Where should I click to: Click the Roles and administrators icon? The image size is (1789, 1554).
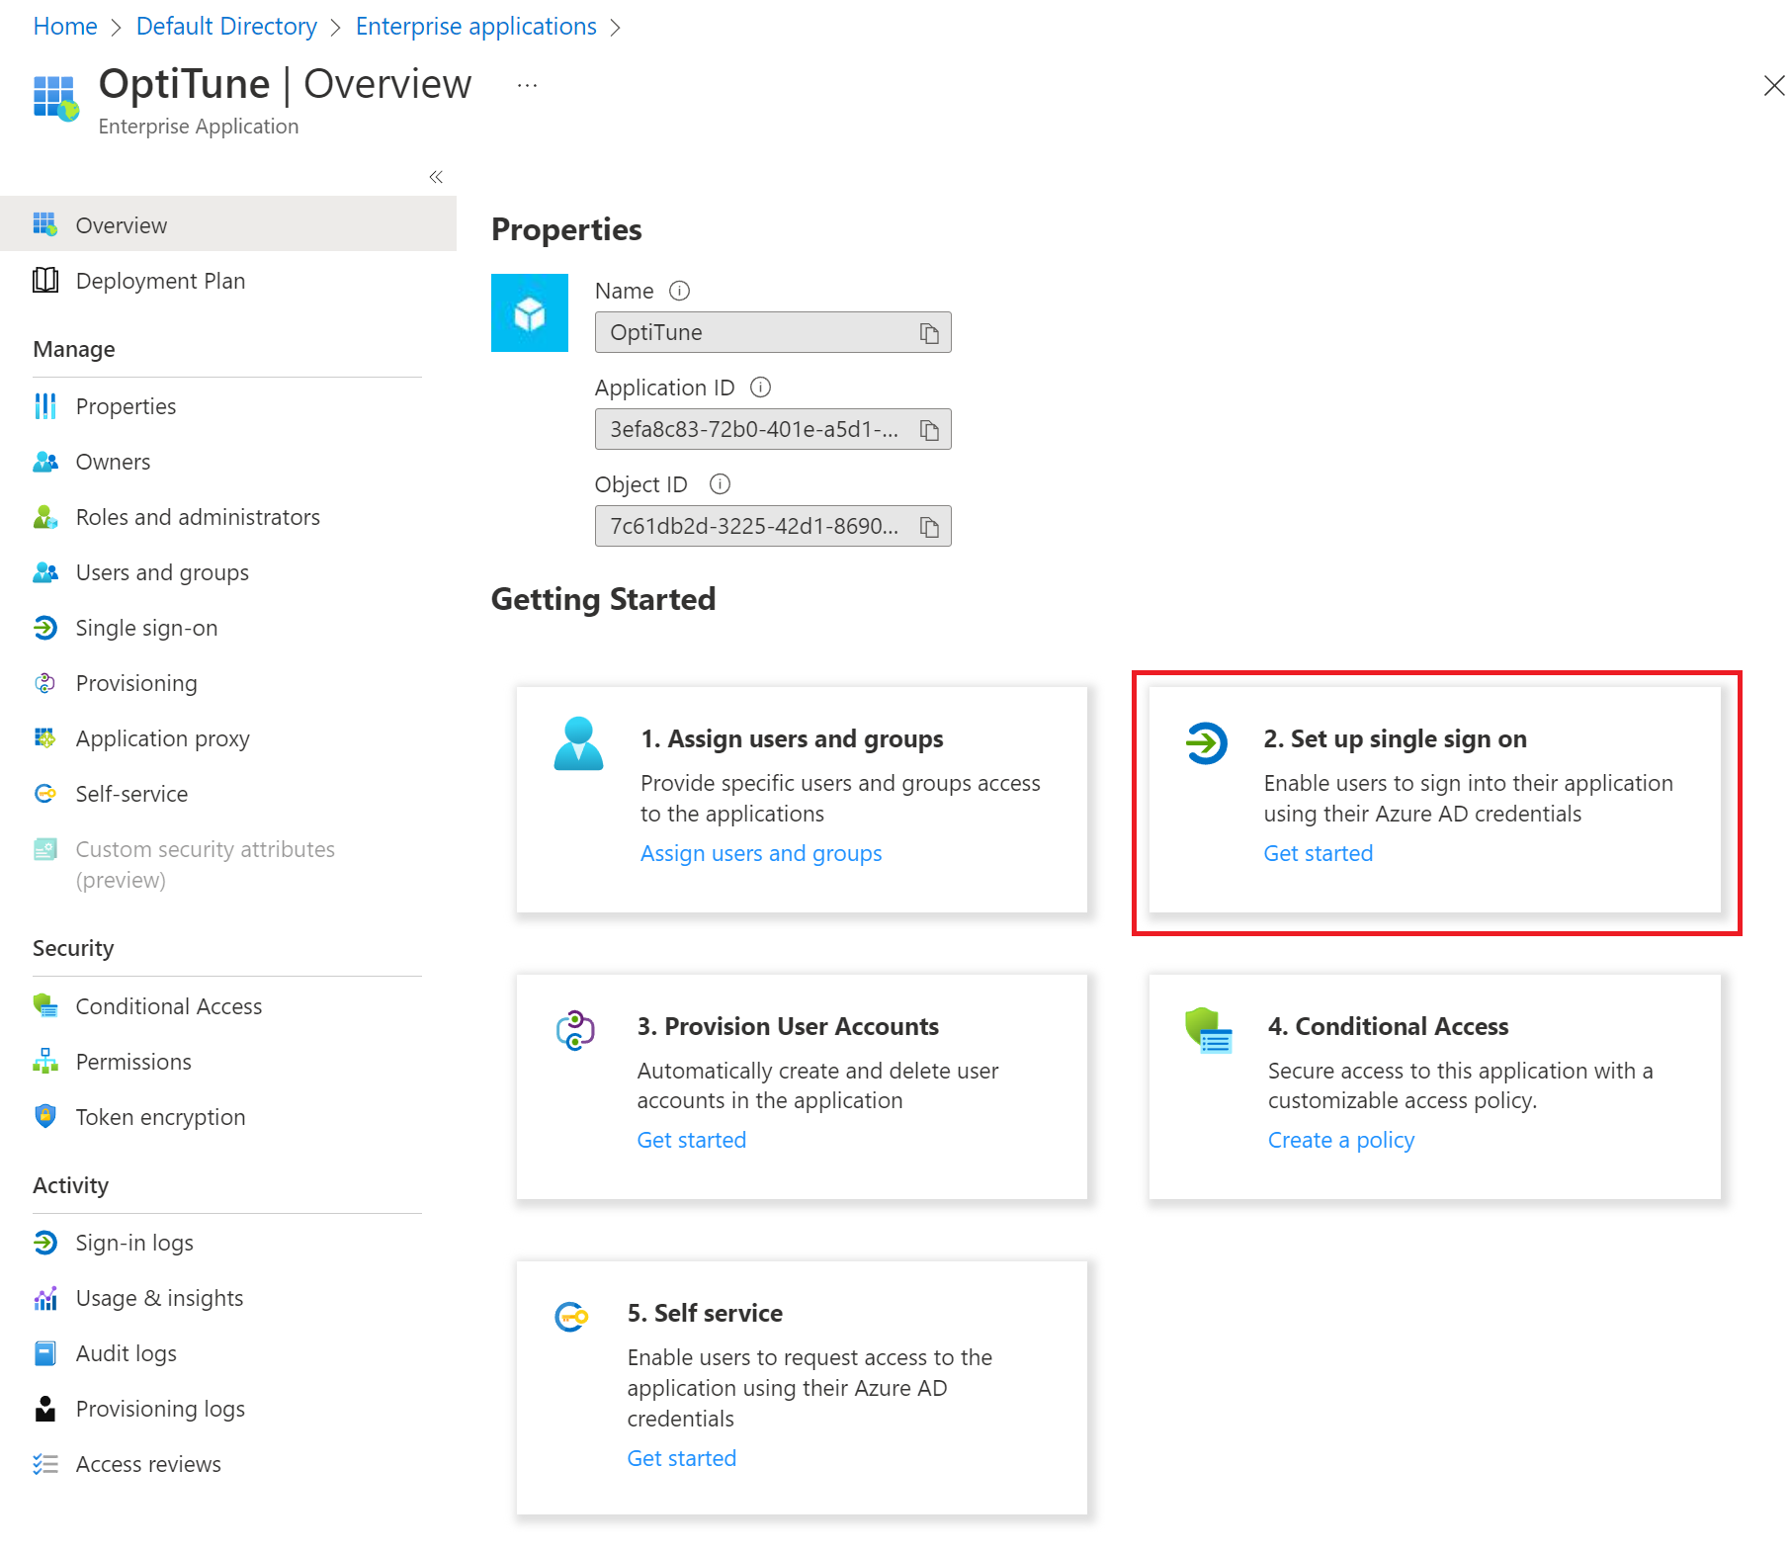click(45, 516)
